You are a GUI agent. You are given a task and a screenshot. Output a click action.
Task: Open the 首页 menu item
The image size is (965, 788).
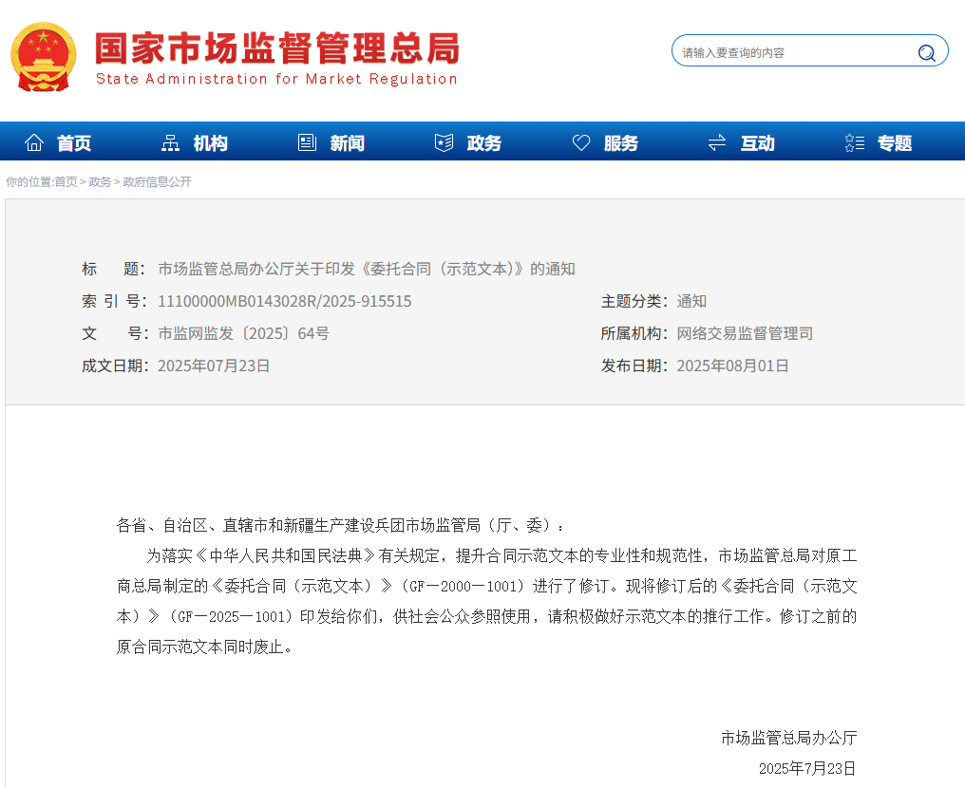73,142
